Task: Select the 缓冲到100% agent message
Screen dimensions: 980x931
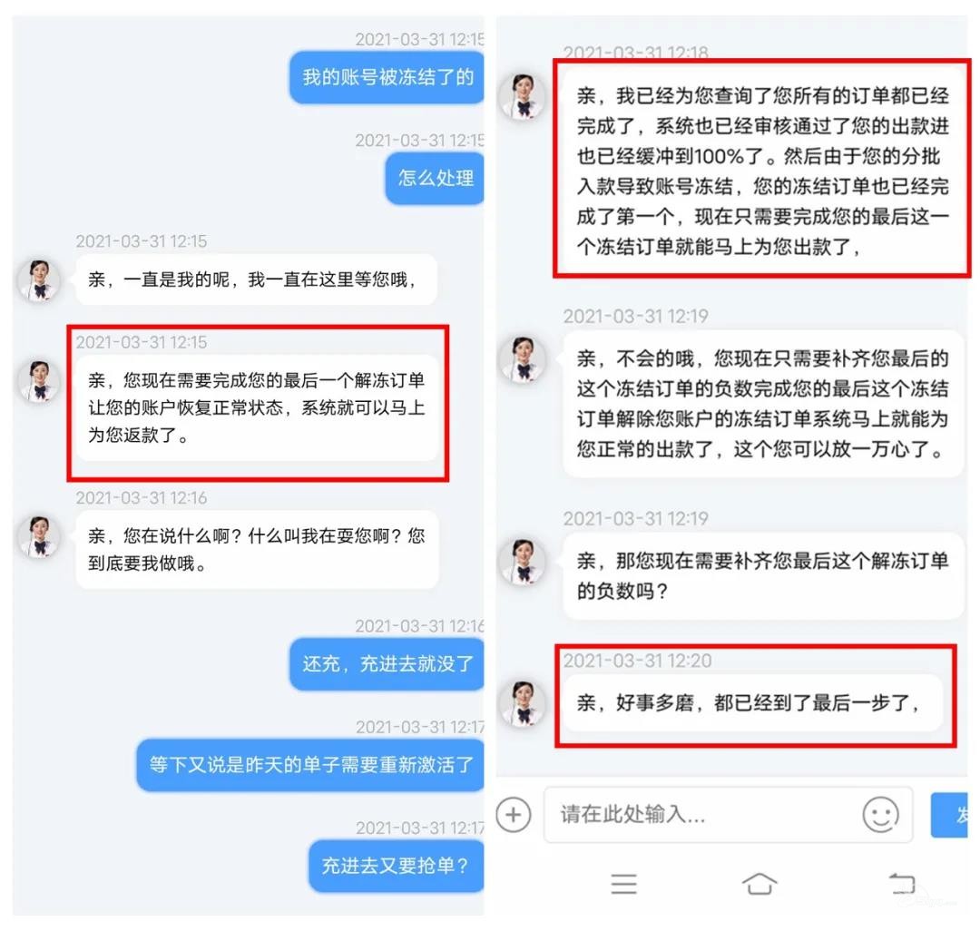Action: (763, 171)
